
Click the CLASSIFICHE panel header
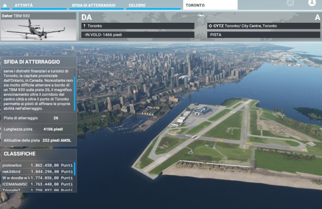(39, 154)
